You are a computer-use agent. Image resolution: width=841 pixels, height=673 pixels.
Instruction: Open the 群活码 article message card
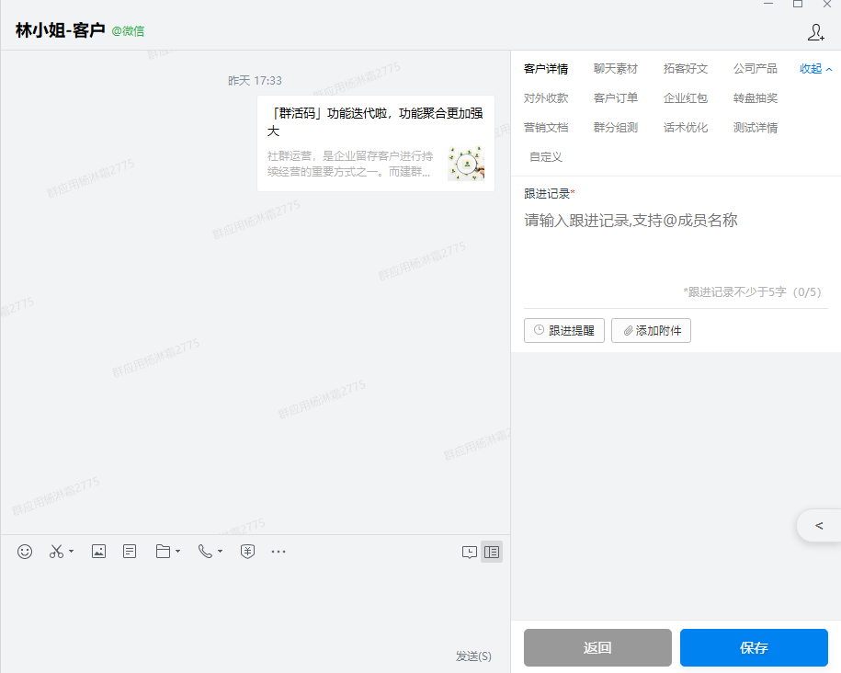375,143
